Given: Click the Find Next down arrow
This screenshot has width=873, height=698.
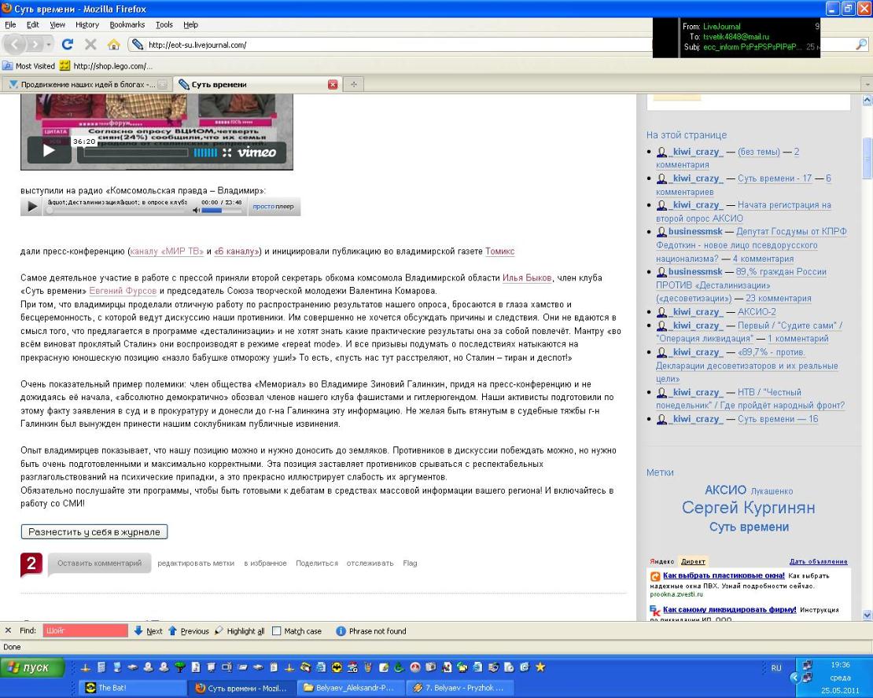Looking at the screenshot, I should [x=138, y=631].
